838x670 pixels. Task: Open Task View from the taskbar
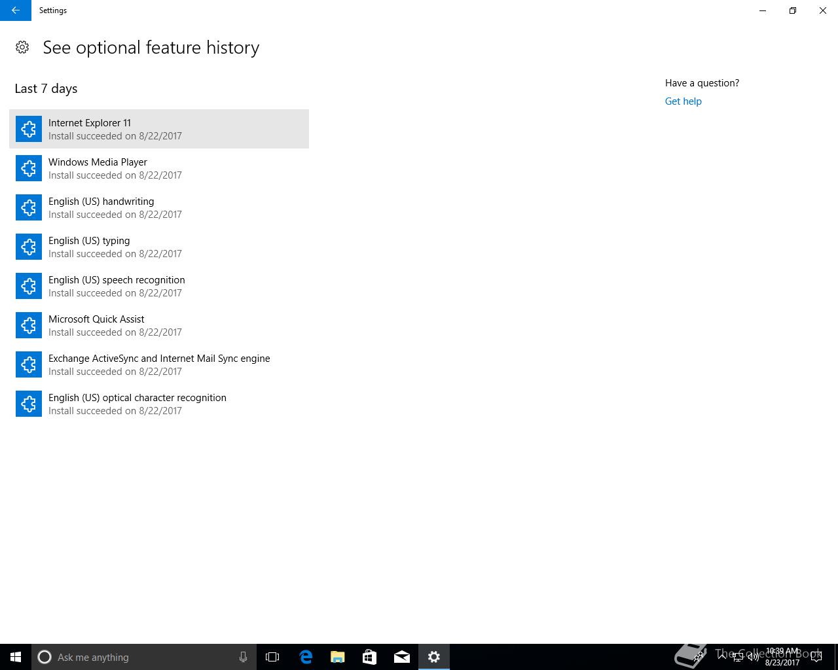point(272,657)
